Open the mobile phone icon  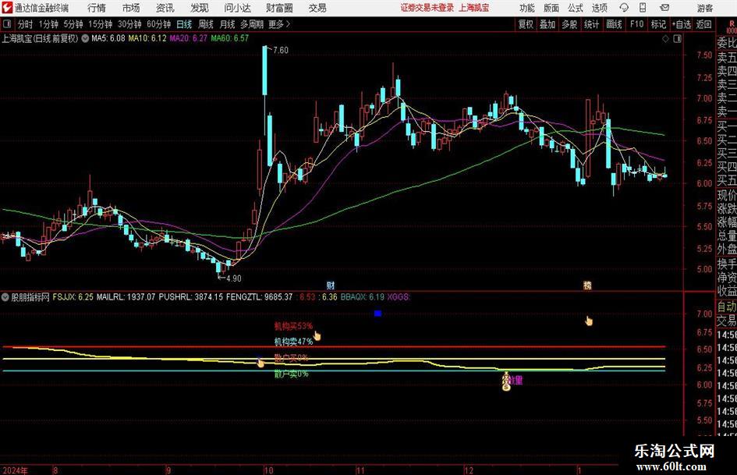[x=643, y=8]
